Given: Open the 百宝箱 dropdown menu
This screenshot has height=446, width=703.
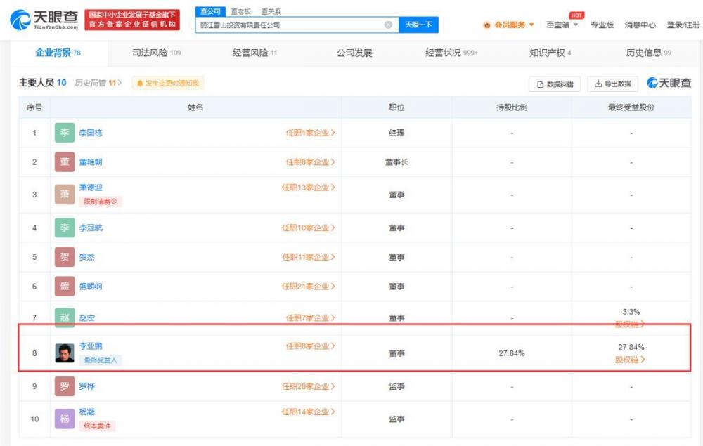Looking at the screenshot, I should click(x=562, y=25).
